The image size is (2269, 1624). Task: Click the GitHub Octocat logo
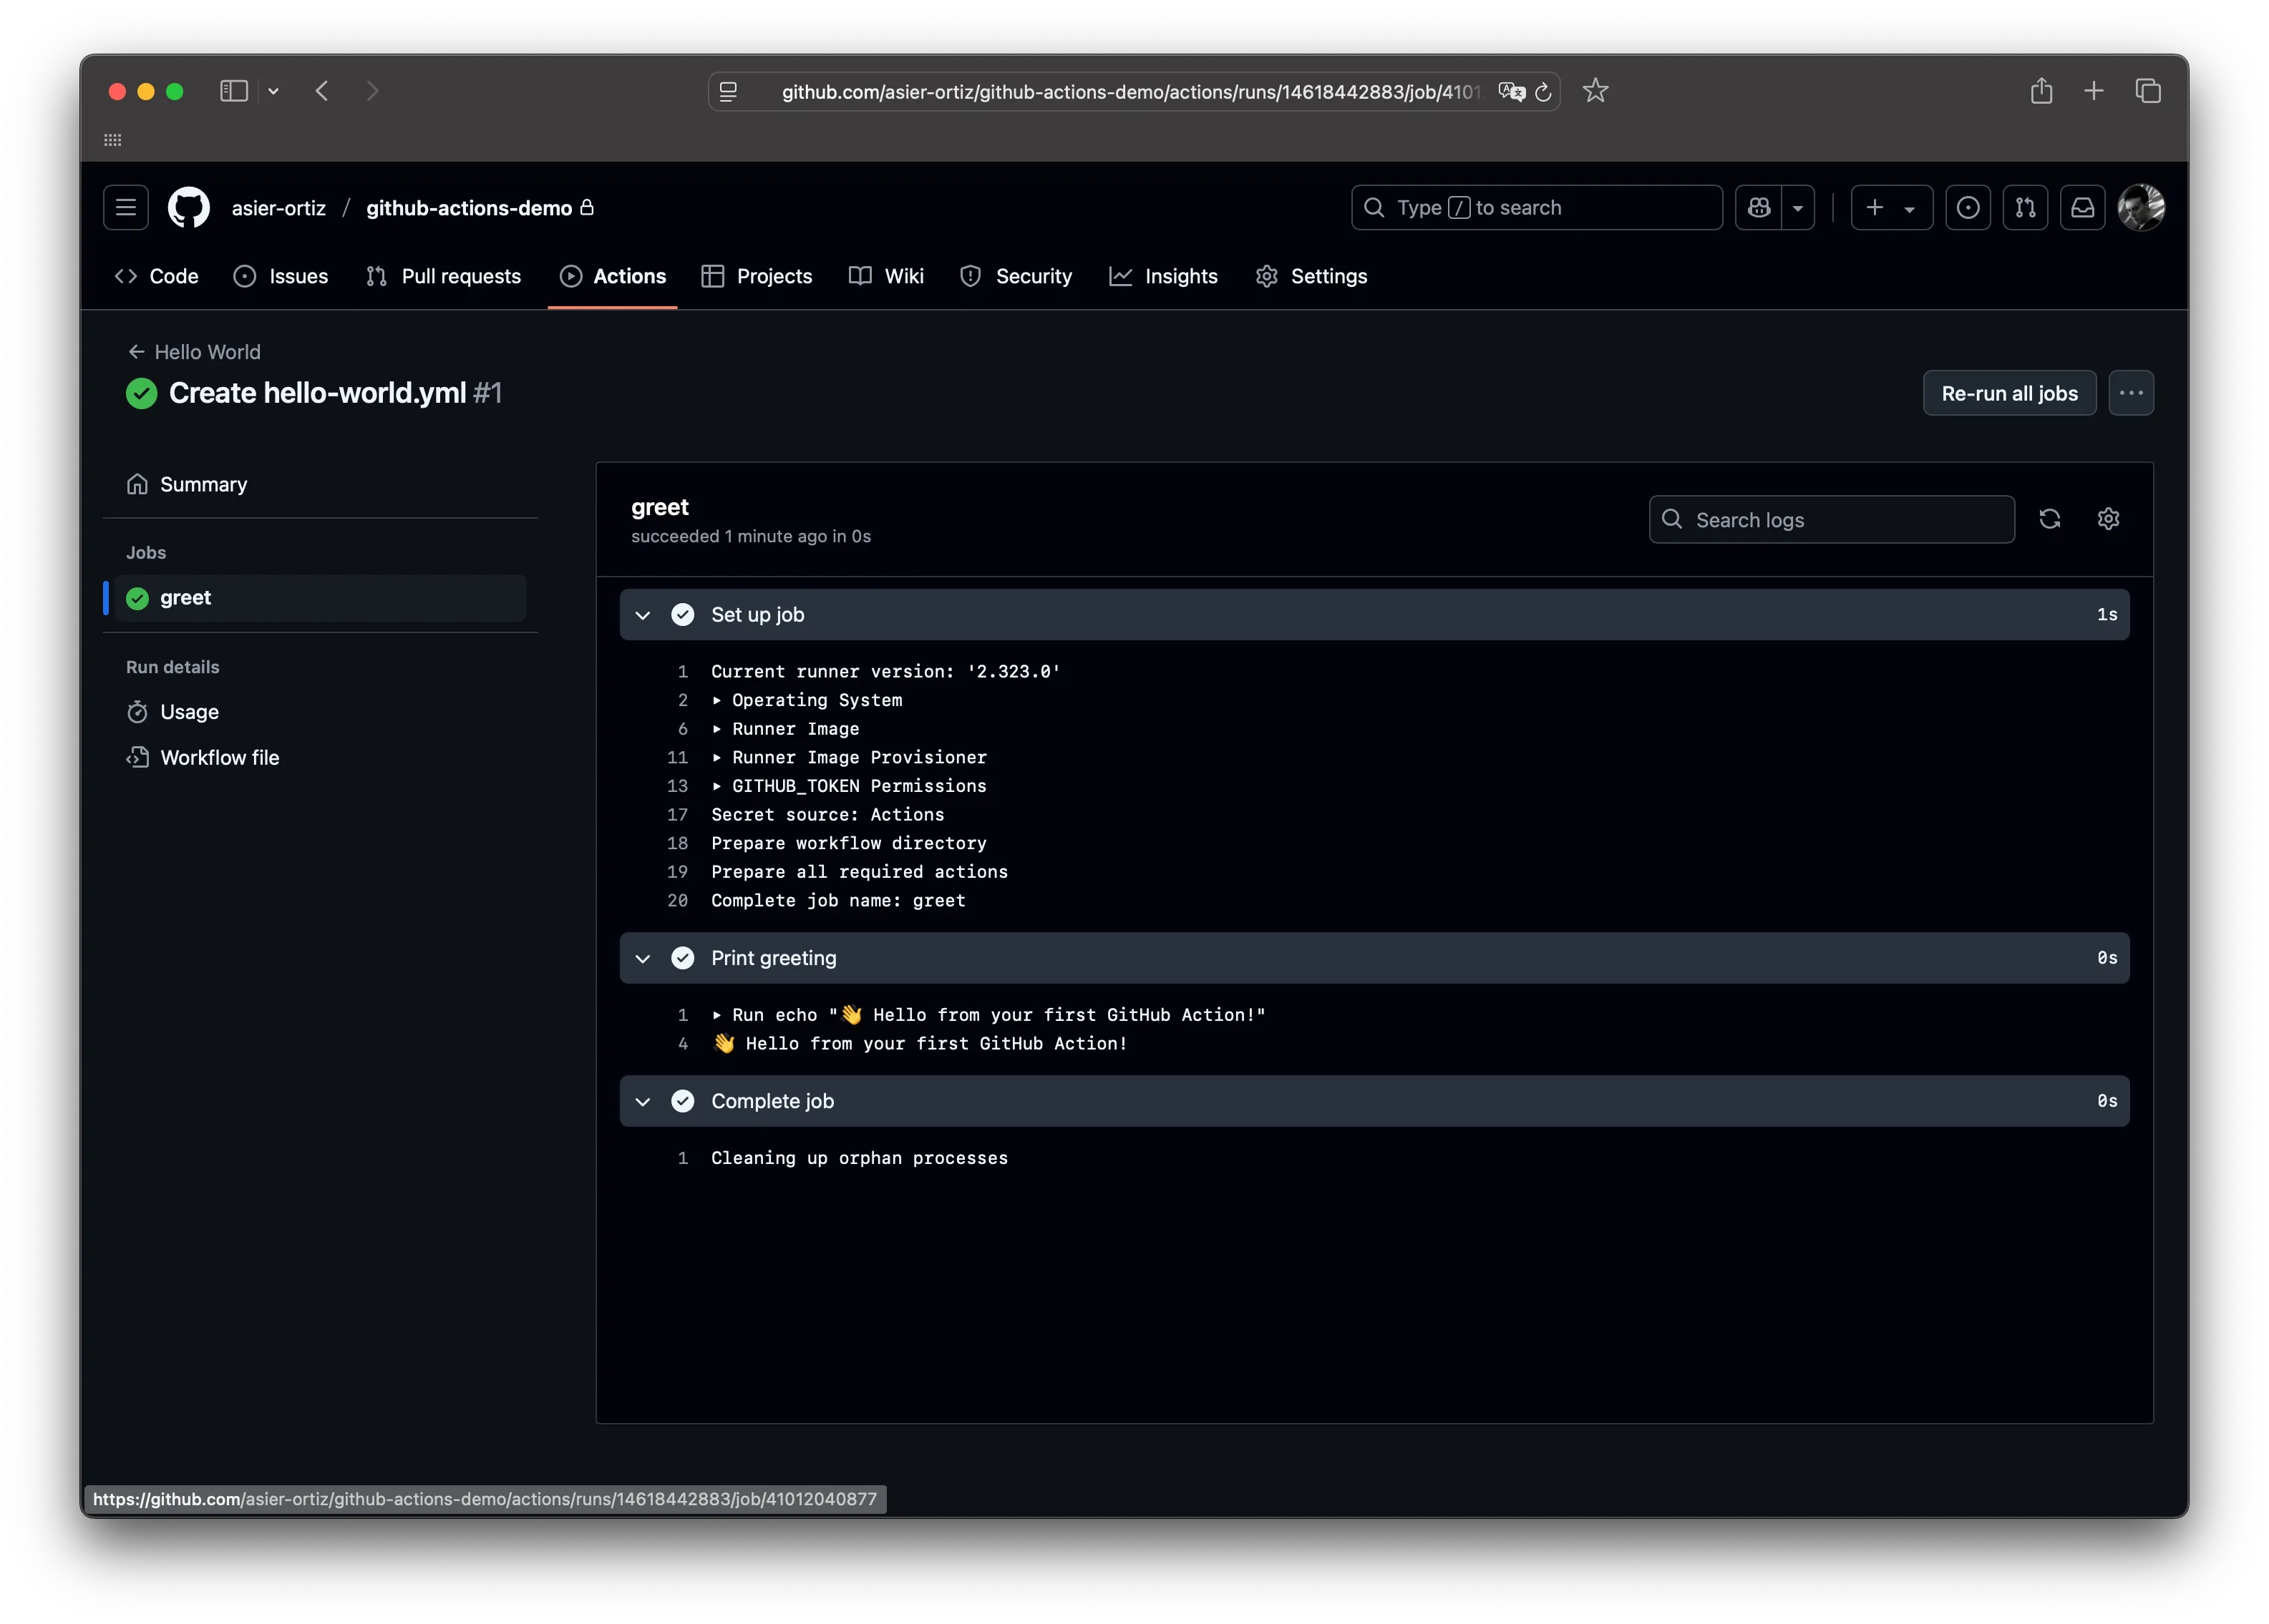tap(189, 208)
